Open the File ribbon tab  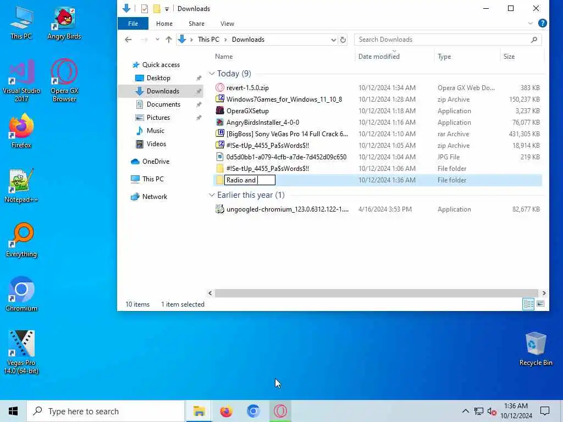[133, 24]
